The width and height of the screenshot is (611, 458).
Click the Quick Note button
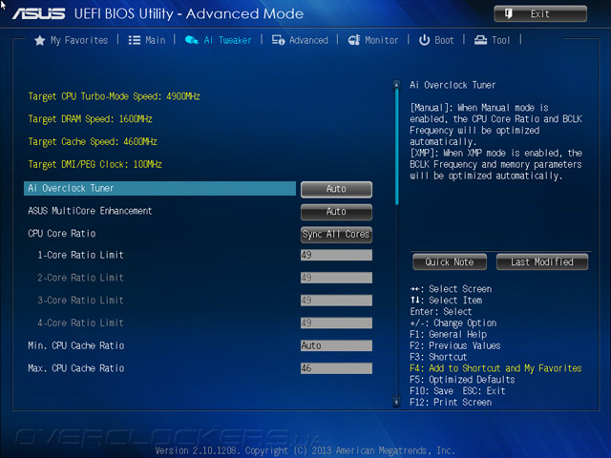450,261
